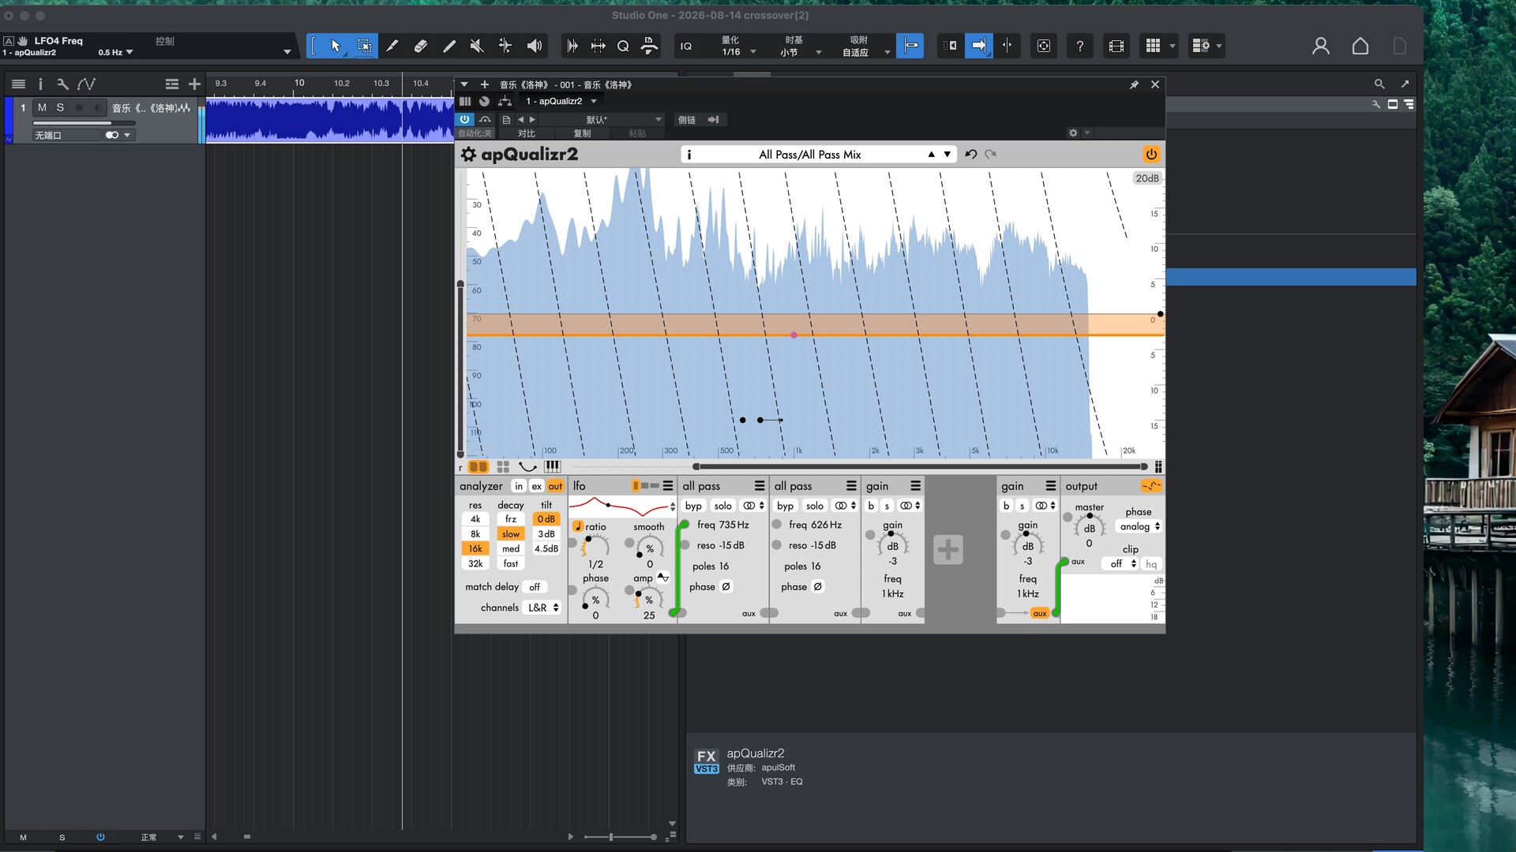
Task: Adjust the lfo ratio knob
Action: 595,548
